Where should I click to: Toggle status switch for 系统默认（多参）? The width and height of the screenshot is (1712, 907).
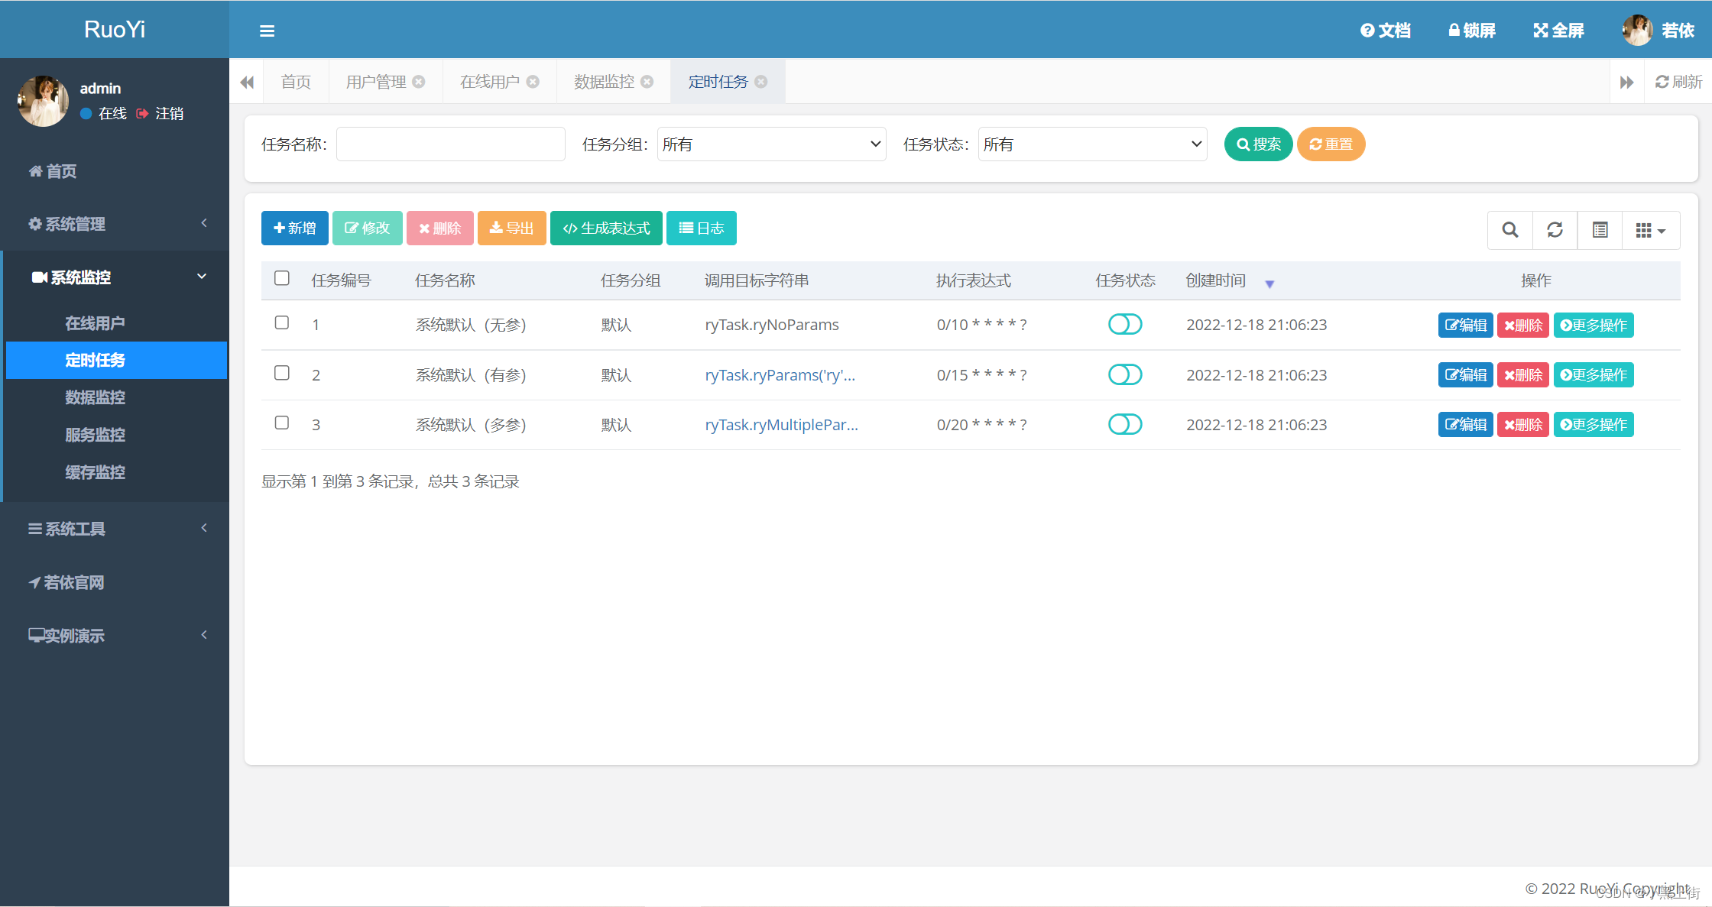[1125, 425]
